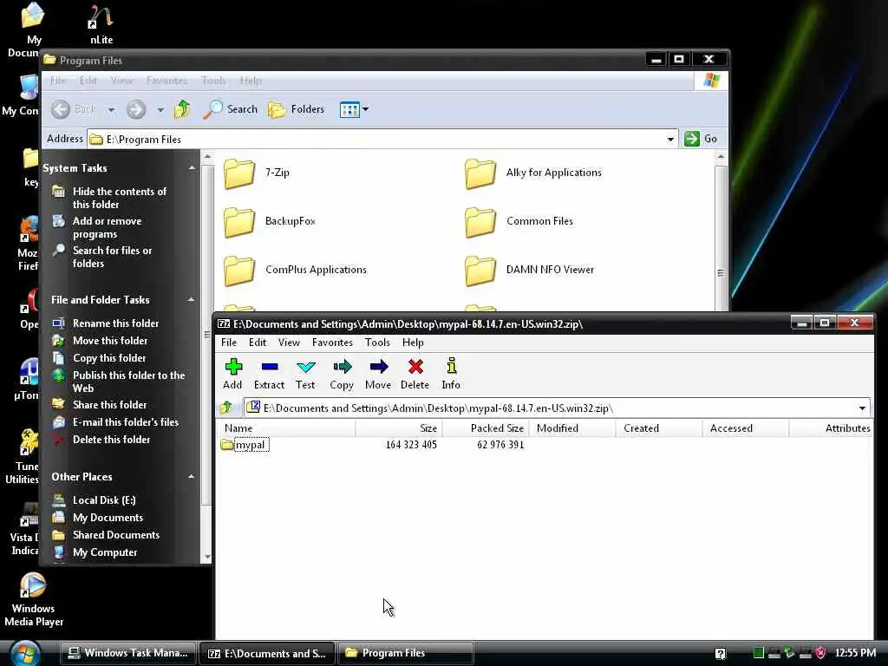Expand the 7-Zip path dropdown

click(x=862, y=408)
